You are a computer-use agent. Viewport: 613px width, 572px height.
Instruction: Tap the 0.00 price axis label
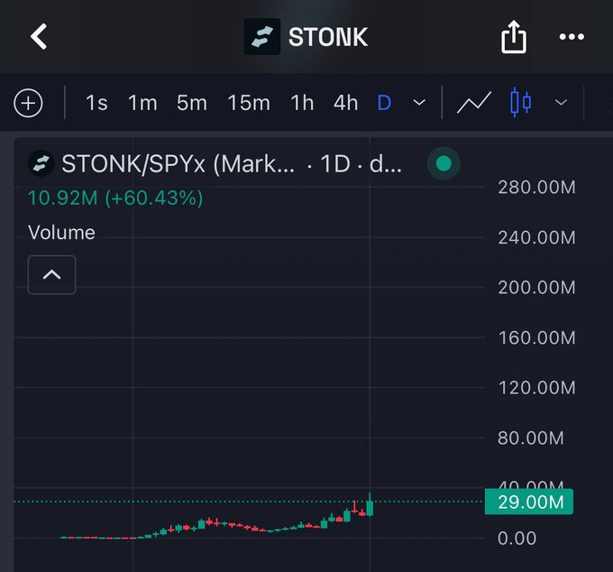click(517, 539)
